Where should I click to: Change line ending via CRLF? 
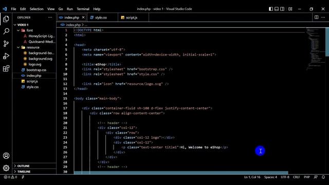coord(296,177)
